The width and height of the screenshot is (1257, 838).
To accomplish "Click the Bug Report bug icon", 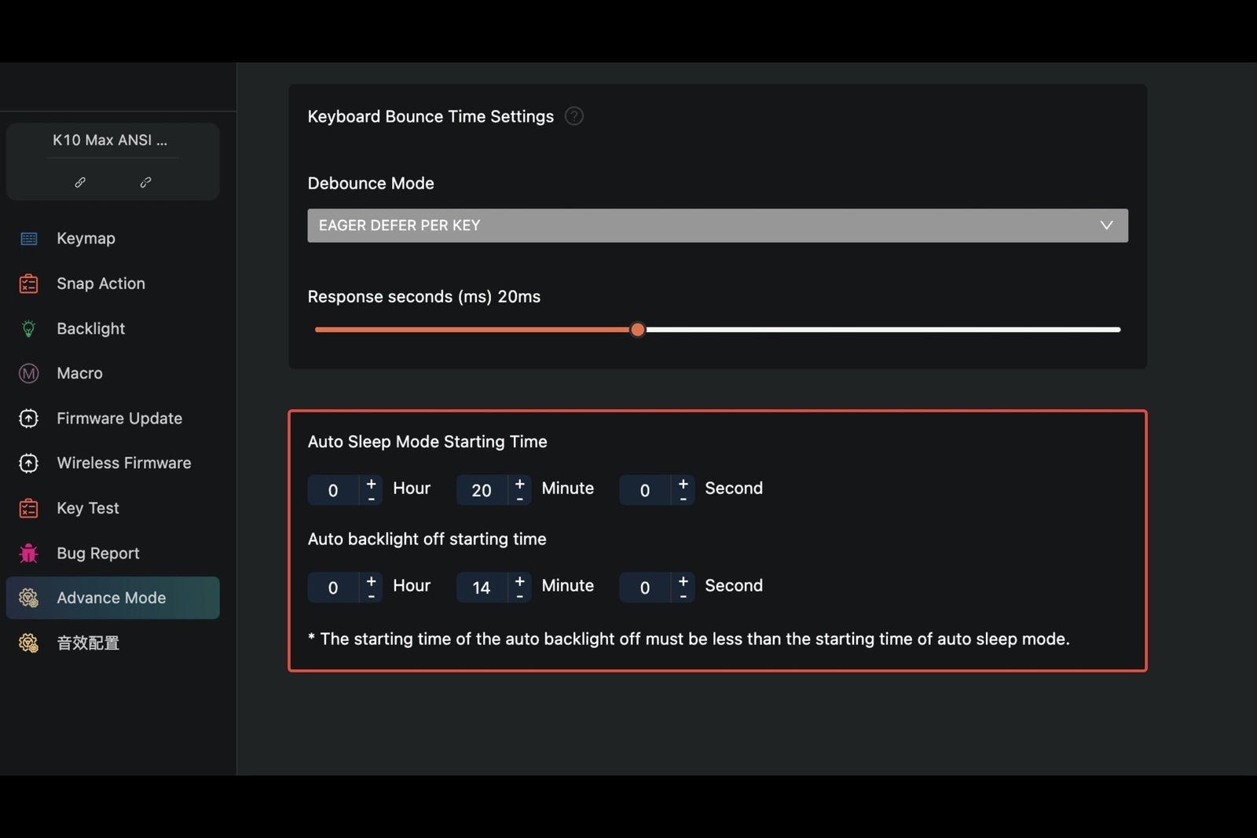I will (x=28, y=553).
